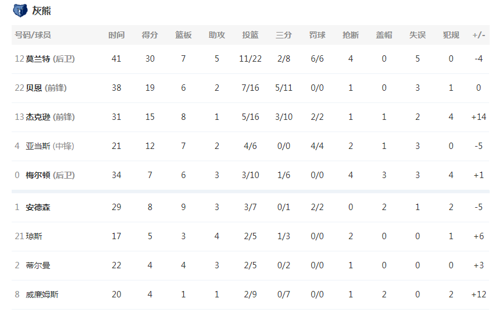The width and height of the screenshot is (499, 316).
Task: Open player 蒂尔曼 profile link
Action: (38, 265)
